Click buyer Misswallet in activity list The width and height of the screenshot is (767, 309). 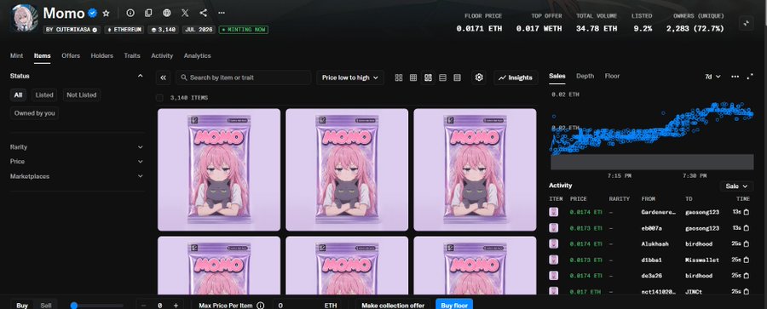(x=702, y=260)
